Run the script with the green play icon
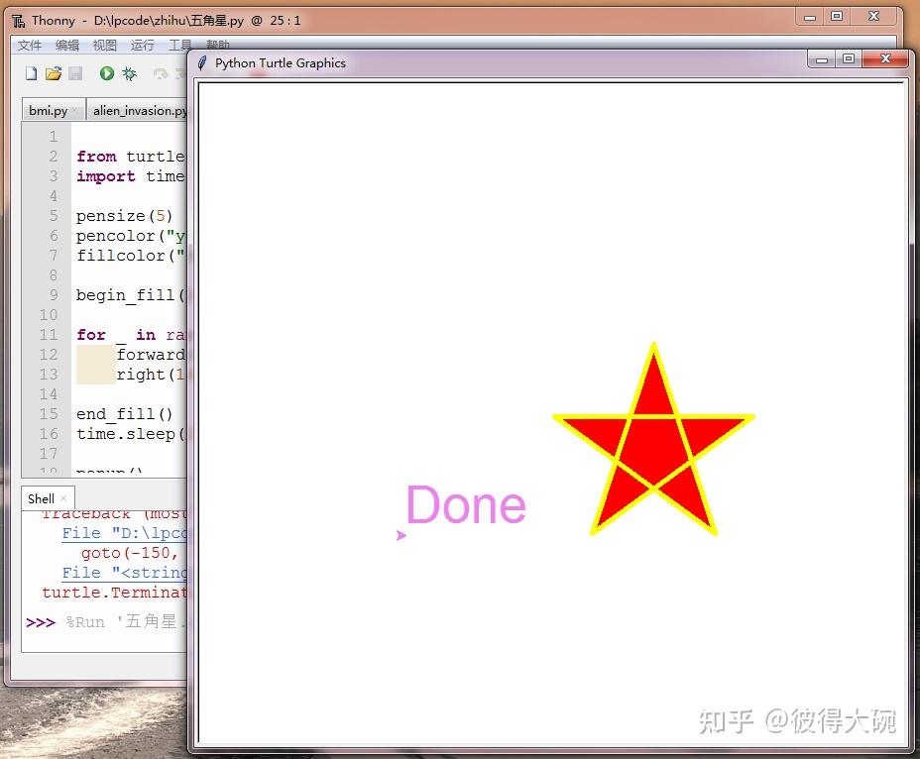 [108, 72]
